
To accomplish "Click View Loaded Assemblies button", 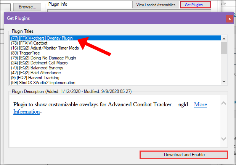I will [x=156, y=5].
